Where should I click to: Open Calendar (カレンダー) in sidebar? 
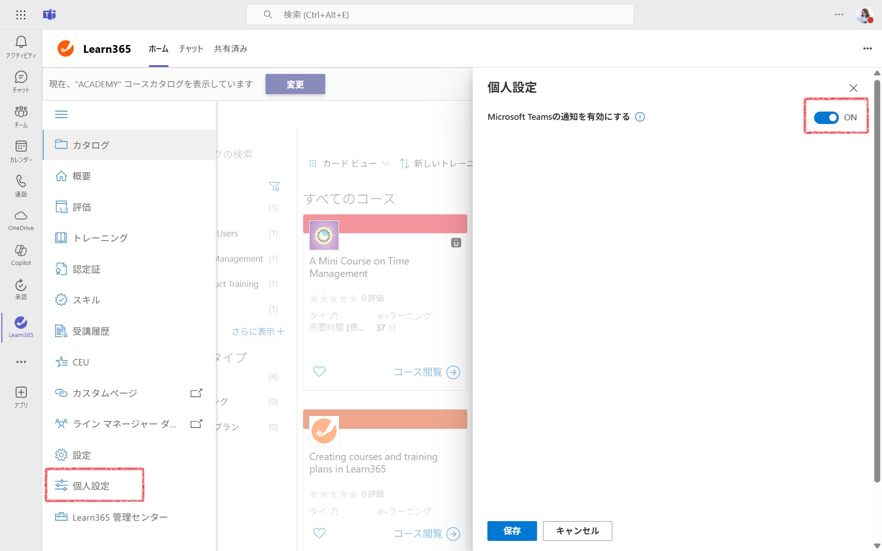point(21,152)
